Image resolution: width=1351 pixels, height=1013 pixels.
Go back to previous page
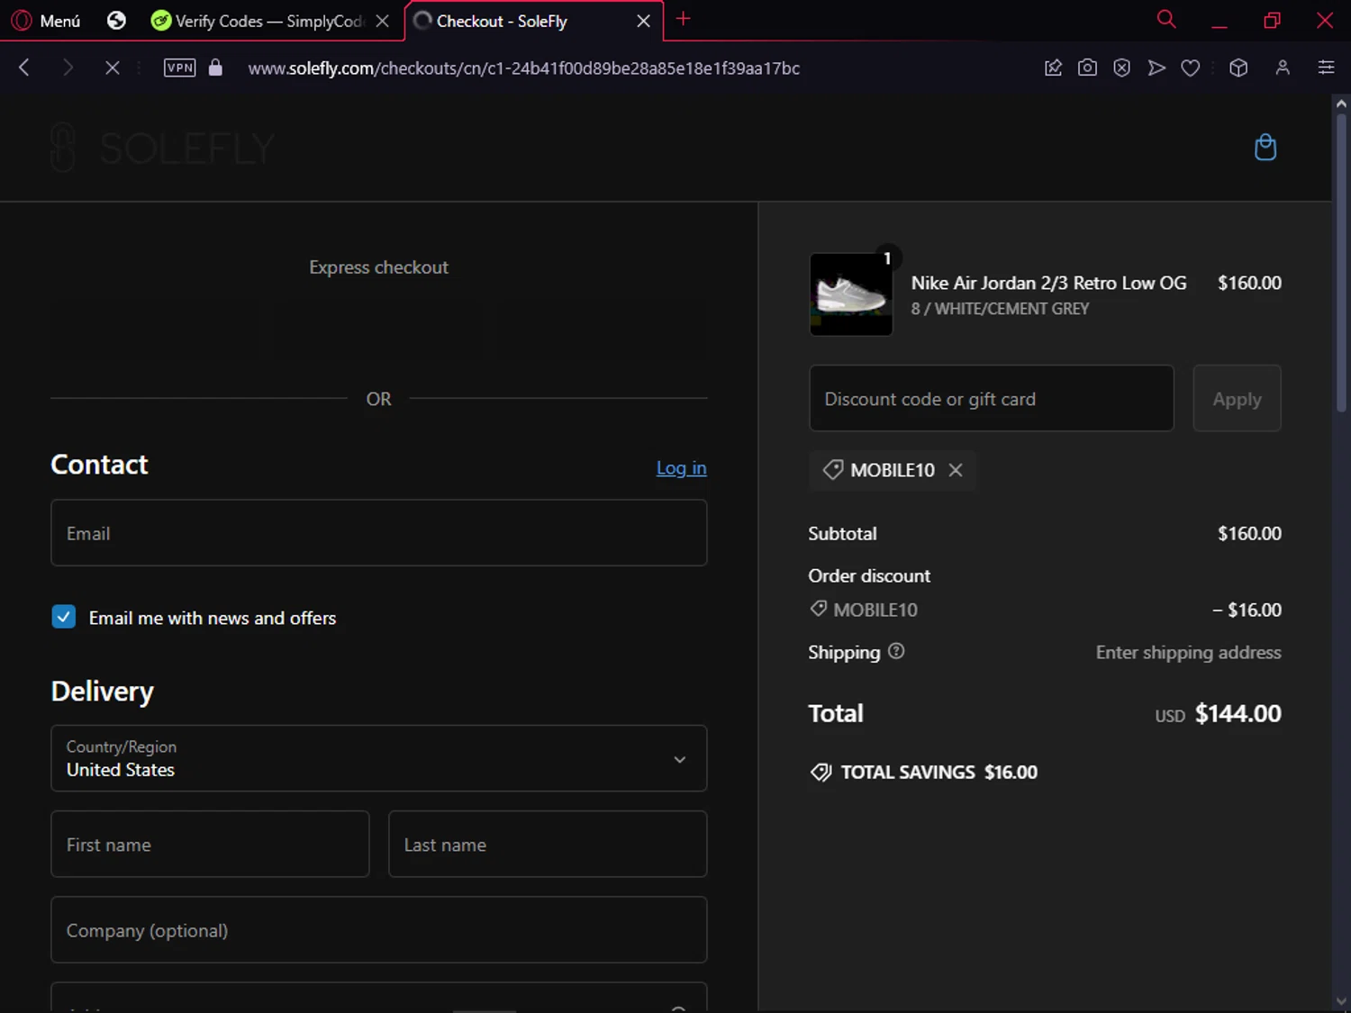click(24, 68)
